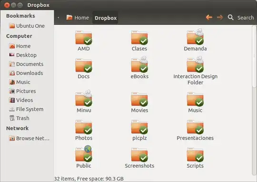
Task: Select the Downloads sidebar label
Action: point(30,73)
